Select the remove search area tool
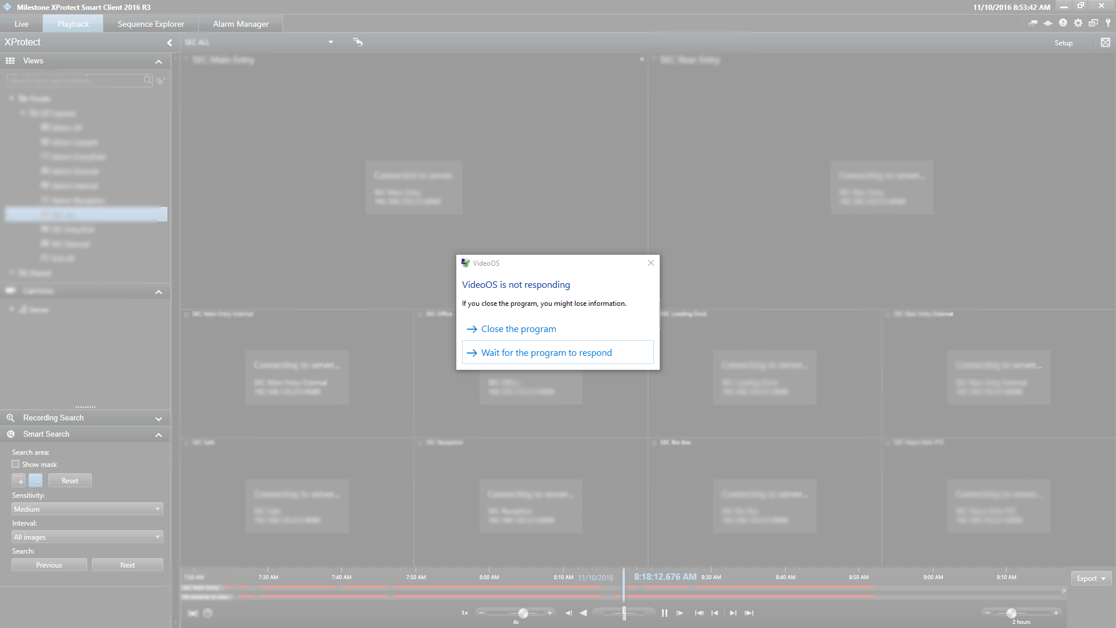This screenshot has width=1116, height=628. [x=35, y=480]
